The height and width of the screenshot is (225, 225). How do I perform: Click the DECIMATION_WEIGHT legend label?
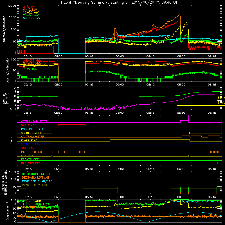[x=36, y=177]
